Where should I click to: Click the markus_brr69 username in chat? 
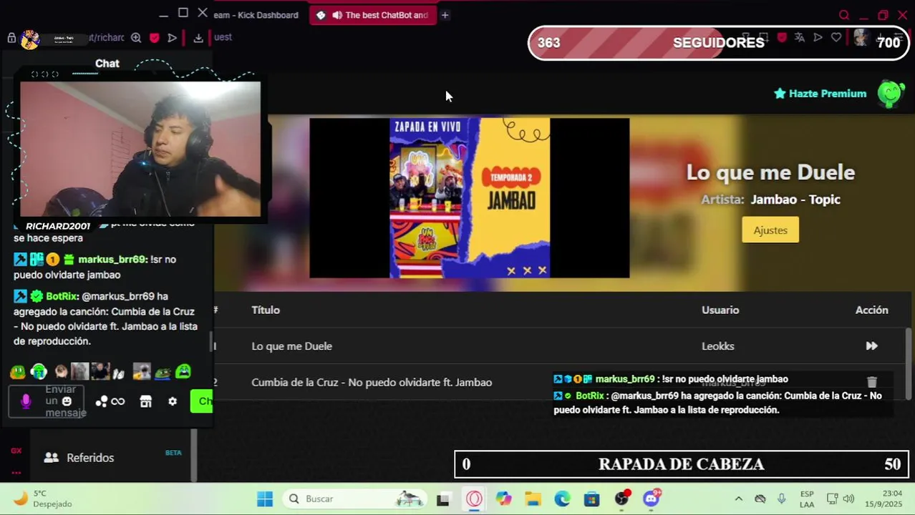[112, 260]
